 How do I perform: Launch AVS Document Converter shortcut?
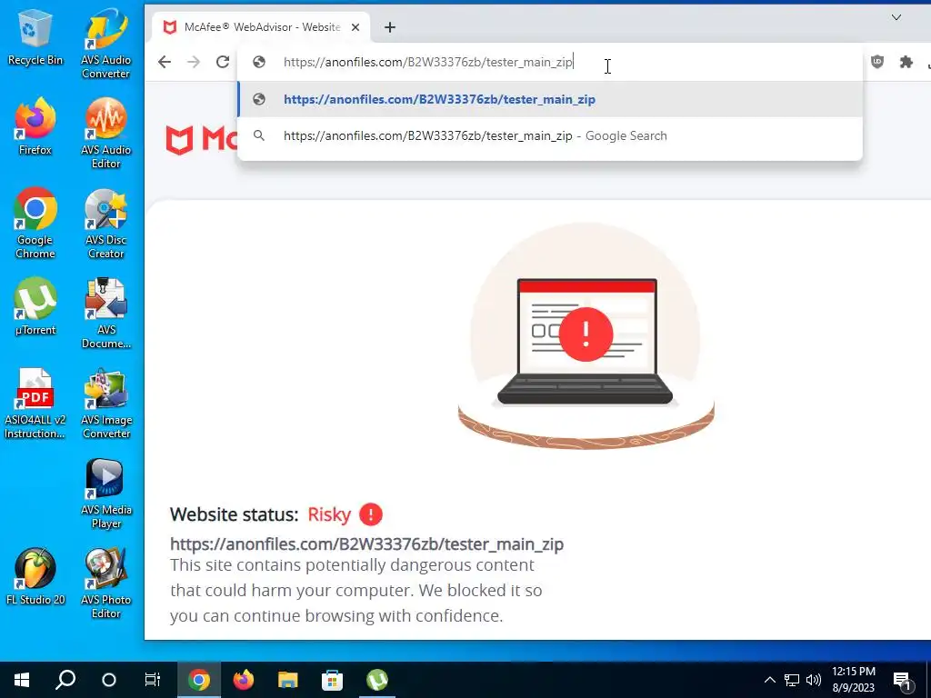coord(105,314)
